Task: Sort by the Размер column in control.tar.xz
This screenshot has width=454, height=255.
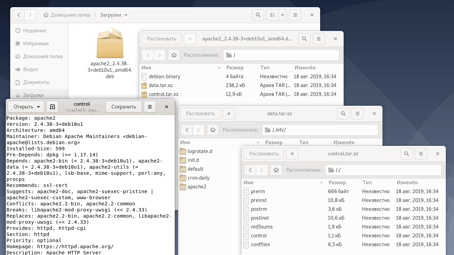Action: (337, 183)
